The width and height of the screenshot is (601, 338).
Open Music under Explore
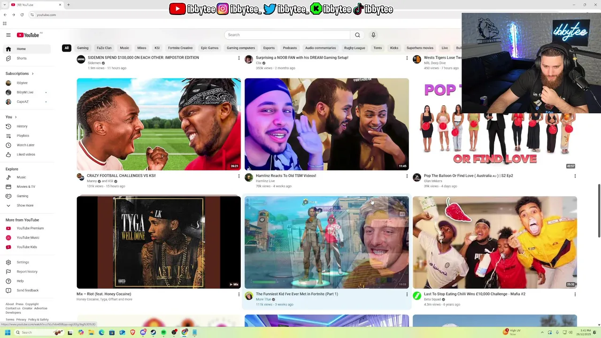pos(27,177)
